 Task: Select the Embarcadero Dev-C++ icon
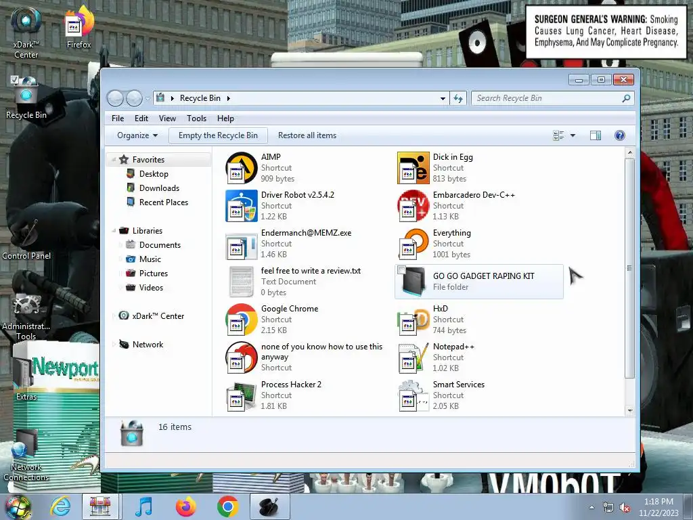(x=413, y=206)
